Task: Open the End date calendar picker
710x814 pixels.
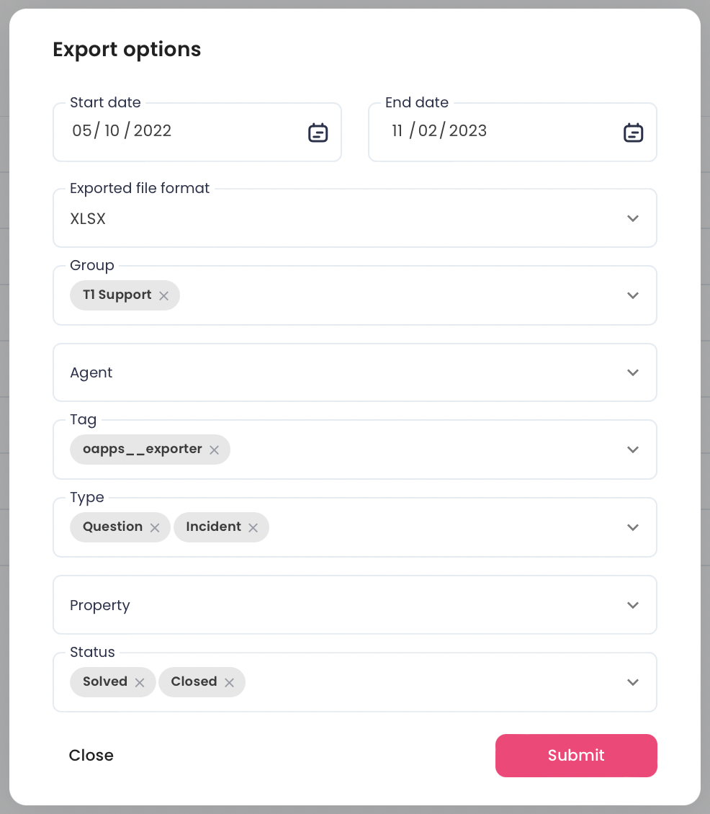Action: (633, 133)
